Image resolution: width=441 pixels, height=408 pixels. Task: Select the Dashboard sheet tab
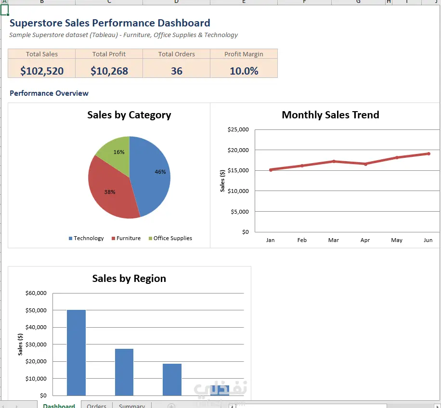[59, 406]
